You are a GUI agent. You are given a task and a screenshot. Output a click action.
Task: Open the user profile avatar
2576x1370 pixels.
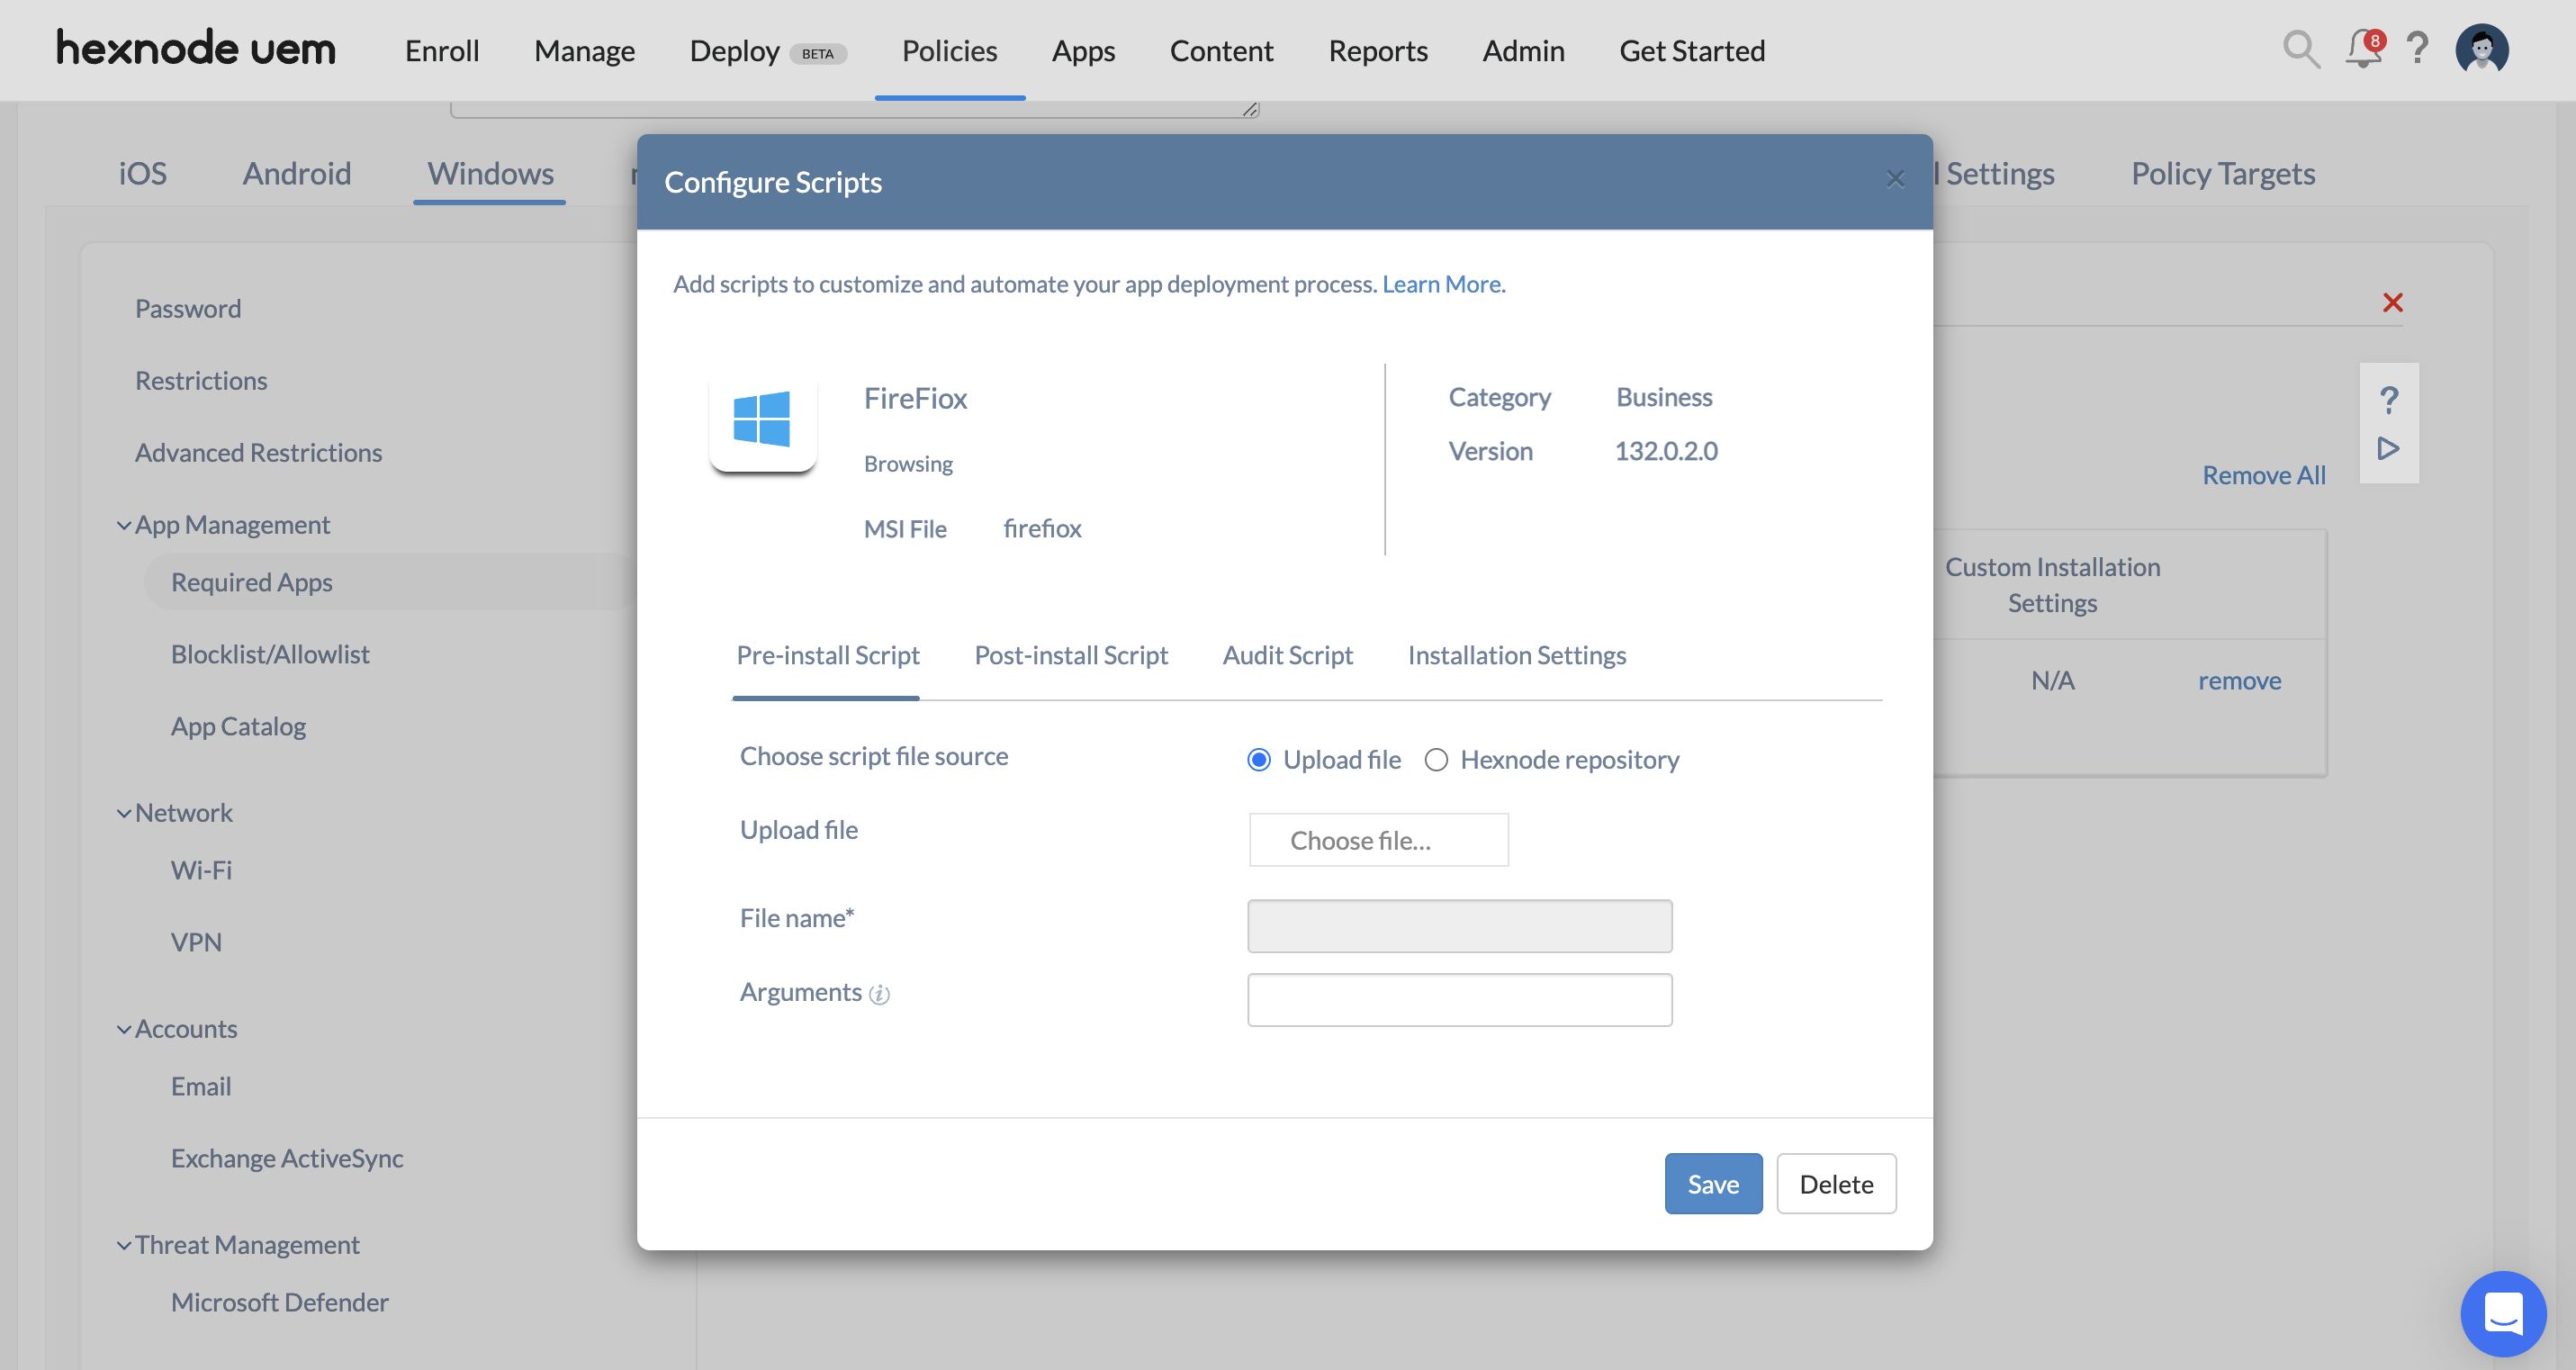click(2481, 49)
